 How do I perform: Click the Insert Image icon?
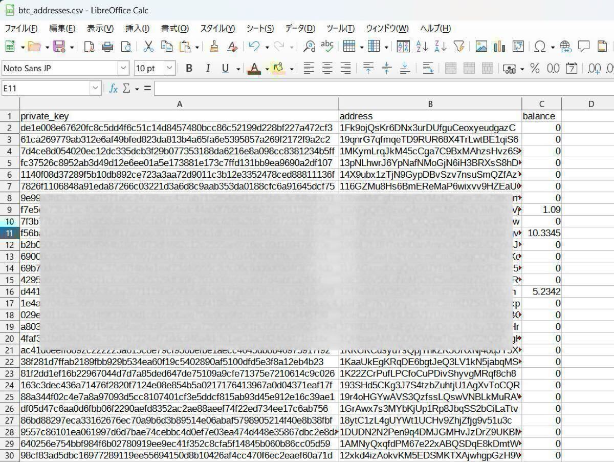[x=481, y=47]
